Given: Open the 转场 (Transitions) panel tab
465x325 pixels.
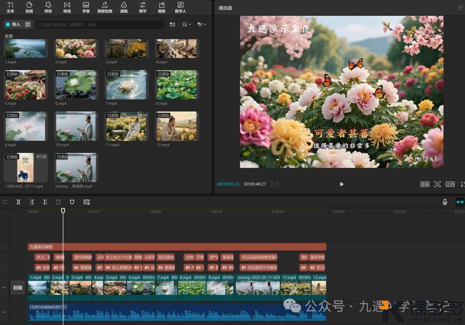Looking at the screenshot, I should tap(67, 7).
